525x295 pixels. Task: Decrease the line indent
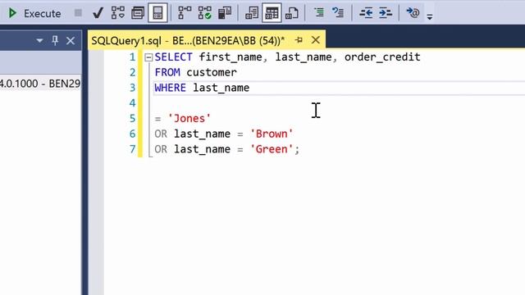[x=366, y=13]
